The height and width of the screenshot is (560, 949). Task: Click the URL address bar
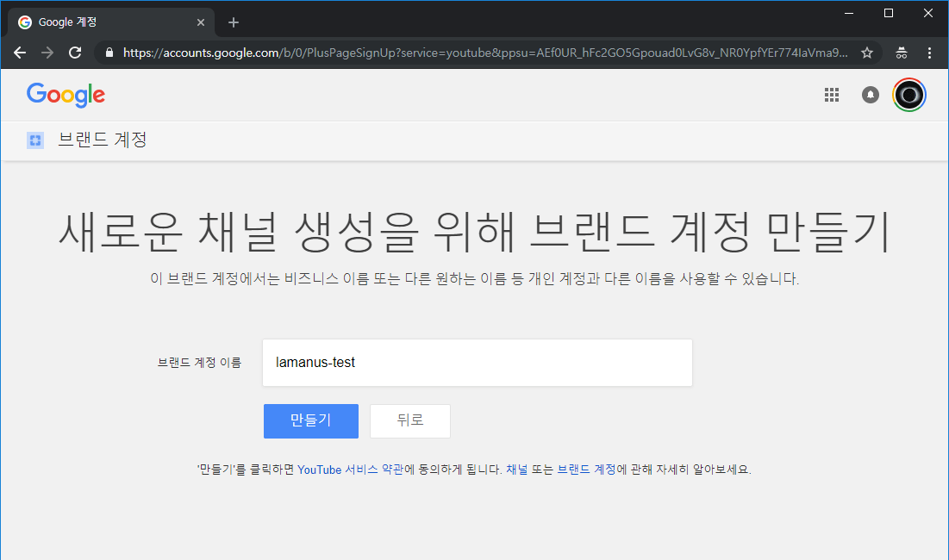coord(483,53)
